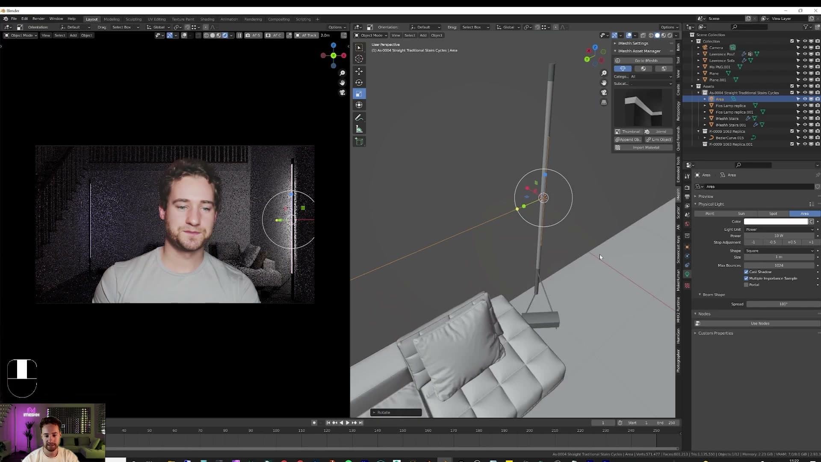Click the iMeshh materials category icon button
821x462 pixels.
[643, 68]
